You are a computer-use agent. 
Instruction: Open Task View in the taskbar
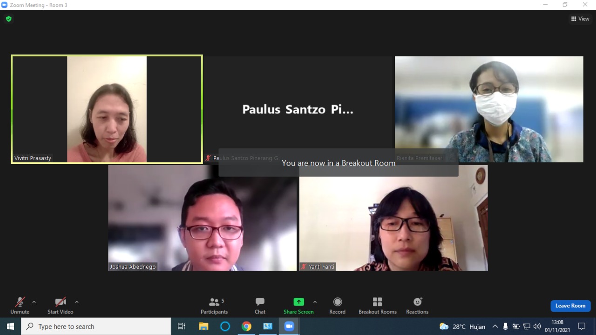pyautogui.click(x=182, y=326)
